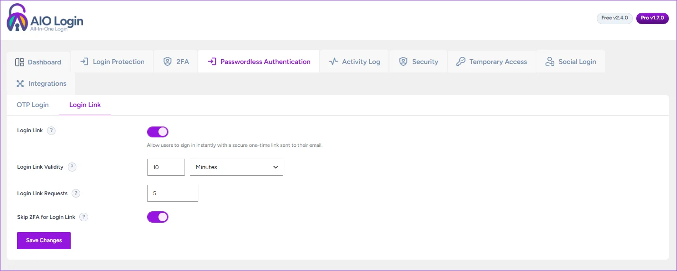This screenshot has width=677, height=271.
Task: Click the Temporary Access key icon
Action: pos(461,62)
